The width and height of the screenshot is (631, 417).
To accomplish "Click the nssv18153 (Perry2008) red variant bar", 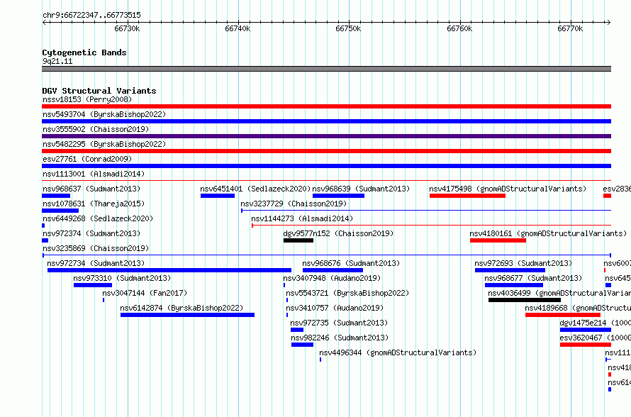I will tap(326, 106).
